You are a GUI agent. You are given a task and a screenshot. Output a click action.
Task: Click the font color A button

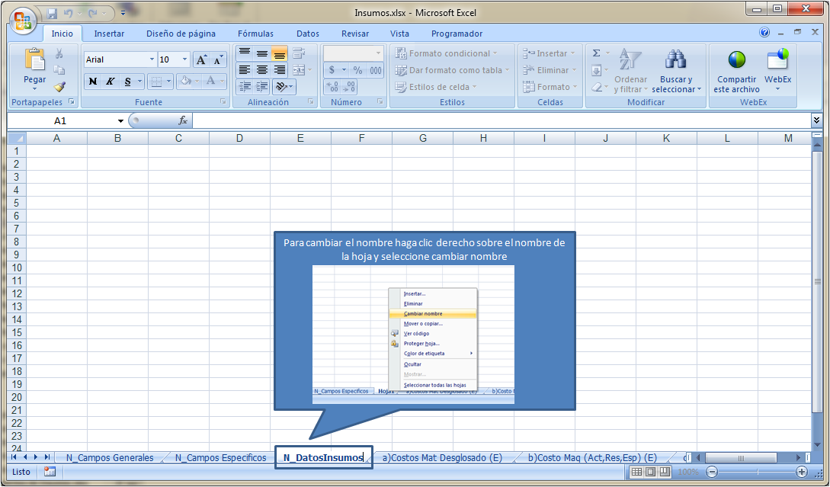click(210, 81)
